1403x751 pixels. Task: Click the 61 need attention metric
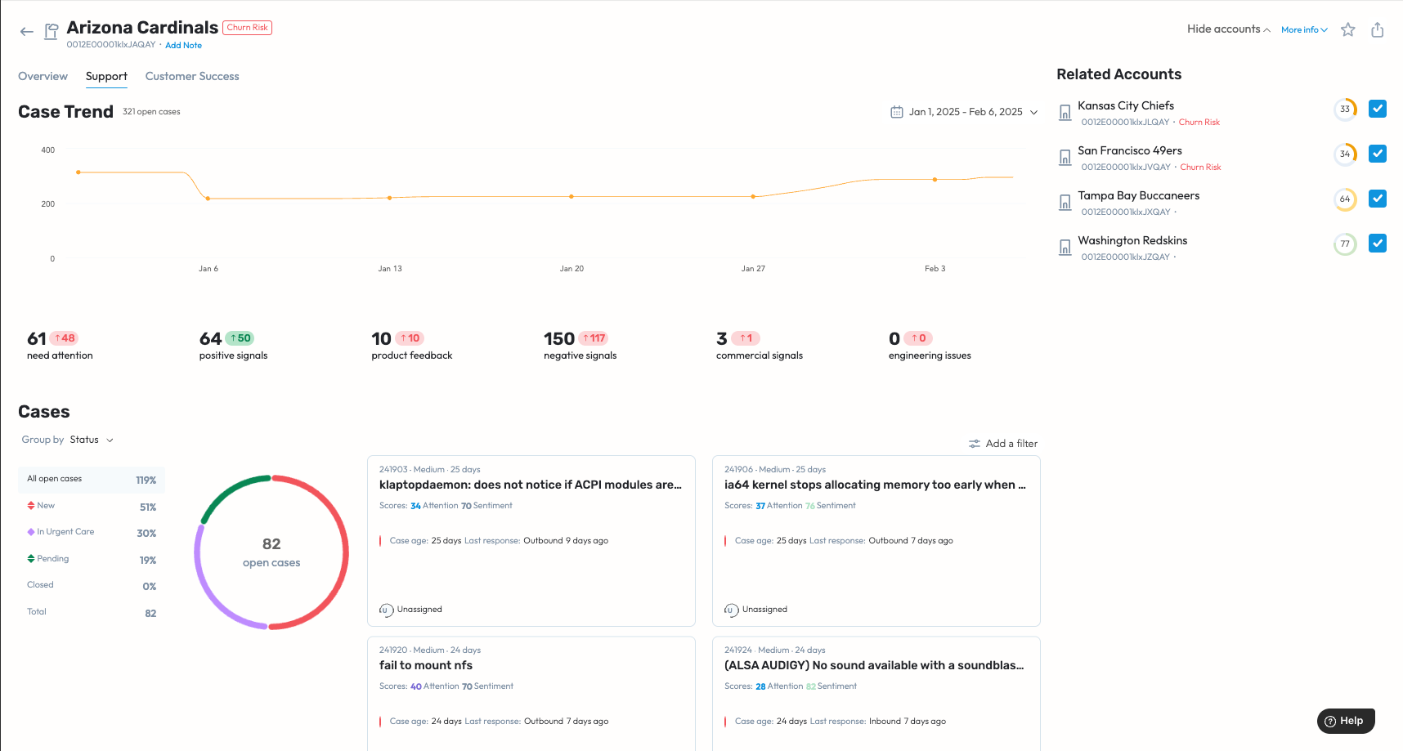point(60,346)
